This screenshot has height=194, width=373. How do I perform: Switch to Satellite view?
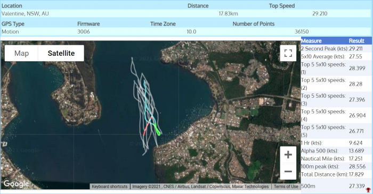[61, 53]
